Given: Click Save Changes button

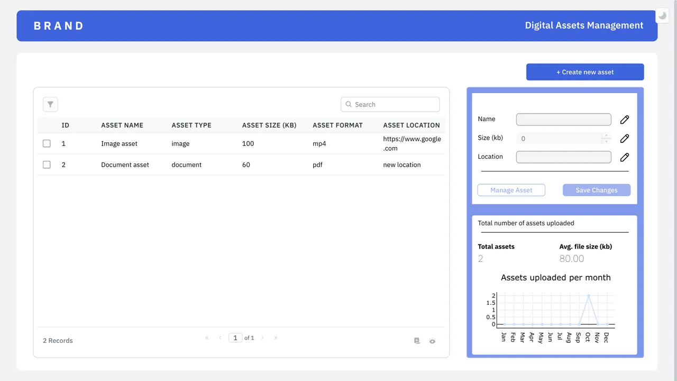Looking at the screenshot, I should [x=597, y=190].
